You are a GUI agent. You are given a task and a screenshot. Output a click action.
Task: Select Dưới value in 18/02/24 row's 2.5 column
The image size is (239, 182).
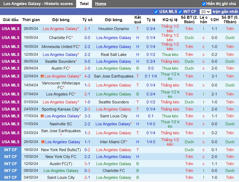[189, 150]
